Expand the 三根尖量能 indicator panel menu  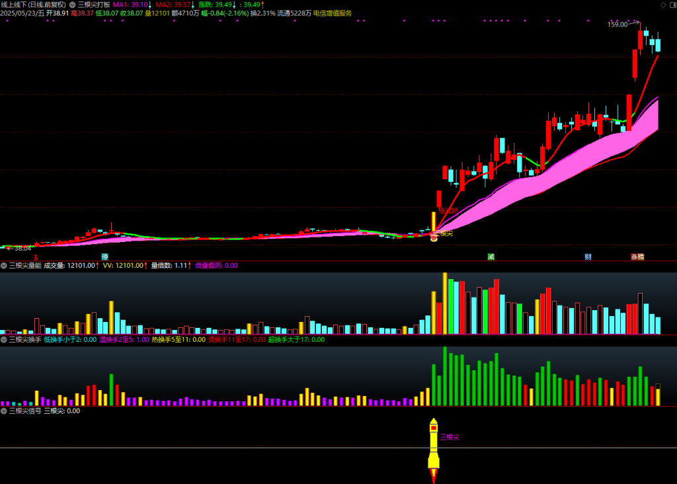pyautogui.click(x=4, y=266)
